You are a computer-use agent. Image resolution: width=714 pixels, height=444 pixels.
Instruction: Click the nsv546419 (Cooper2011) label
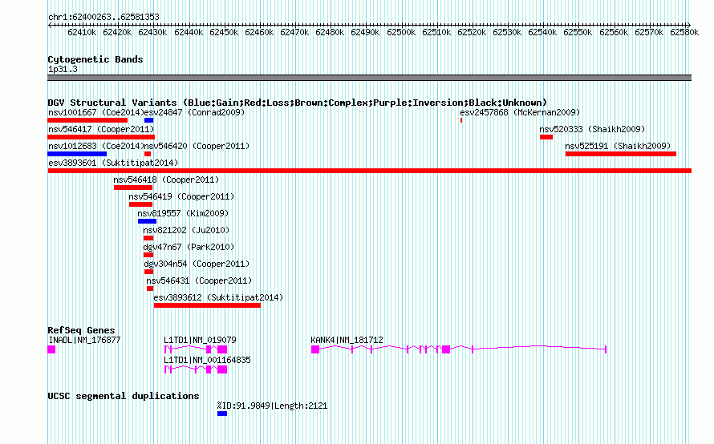[181, 196]
